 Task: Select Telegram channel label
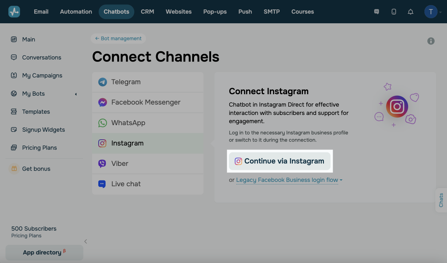(126, 82)
